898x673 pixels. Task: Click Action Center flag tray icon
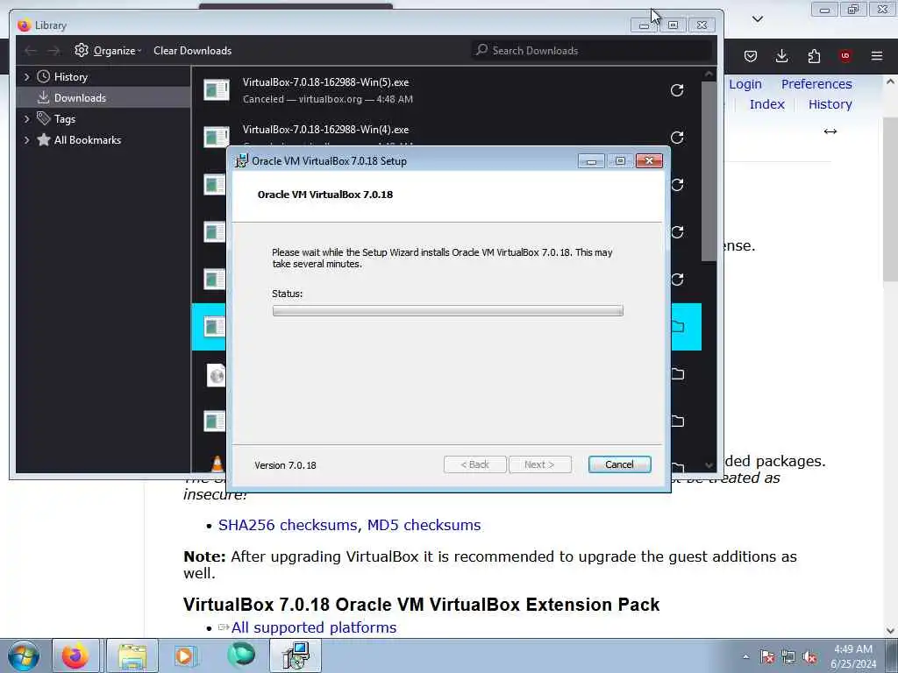(x=767, y=657)
